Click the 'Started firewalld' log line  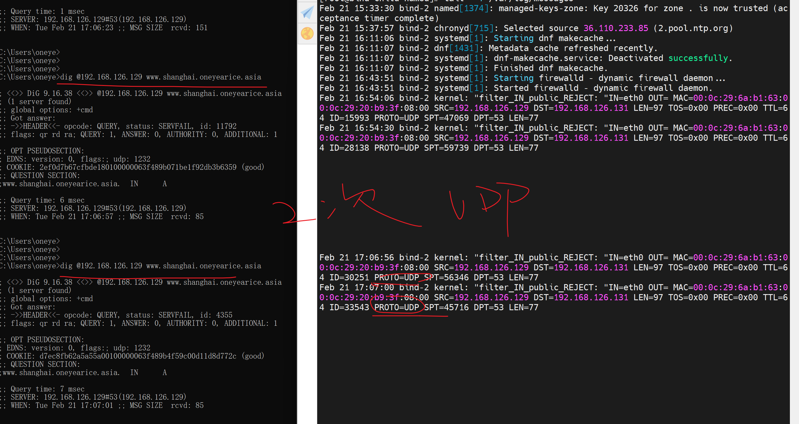point(516,88)
